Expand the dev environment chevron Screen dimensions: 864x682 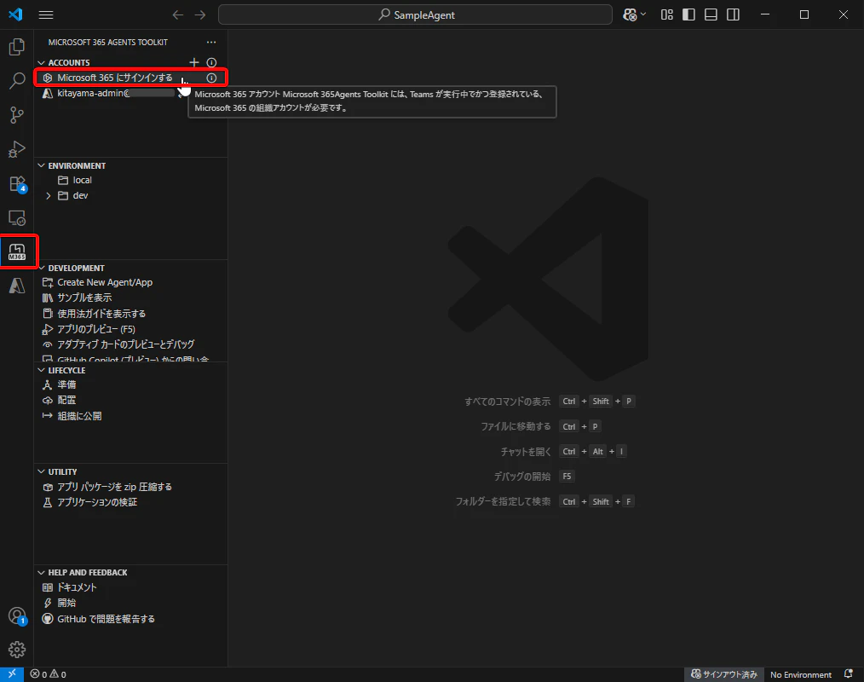point(49,196)
